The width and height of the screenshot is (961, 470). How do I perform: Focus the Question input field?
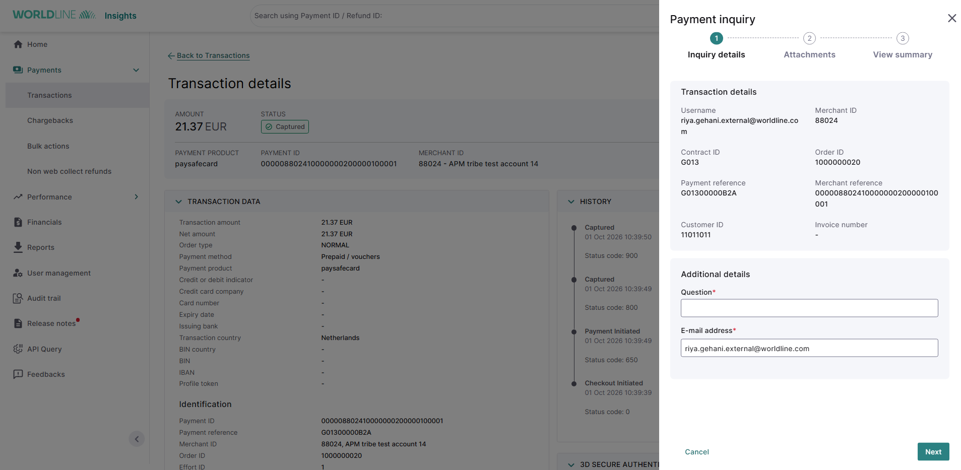pos(809,308)
